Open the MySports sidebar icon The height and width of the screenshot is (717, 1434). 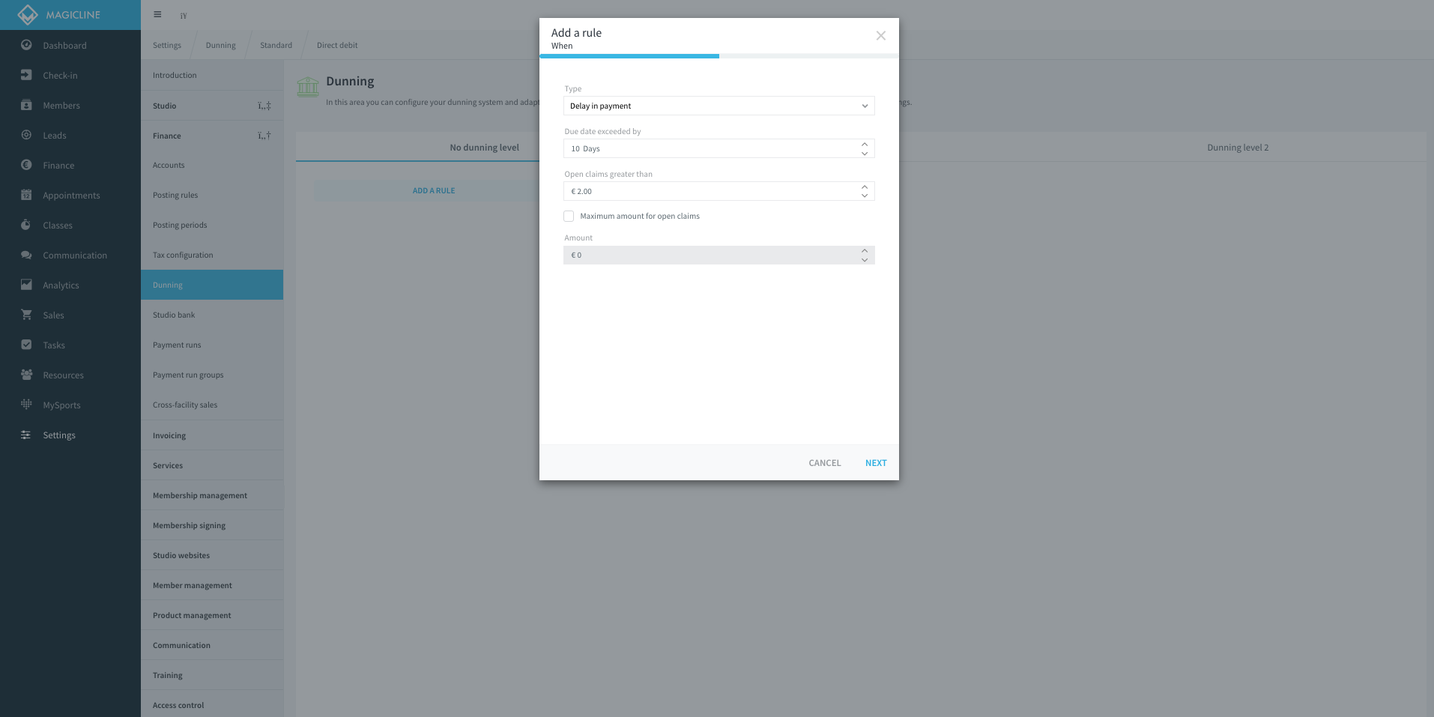tap(26, 405)
